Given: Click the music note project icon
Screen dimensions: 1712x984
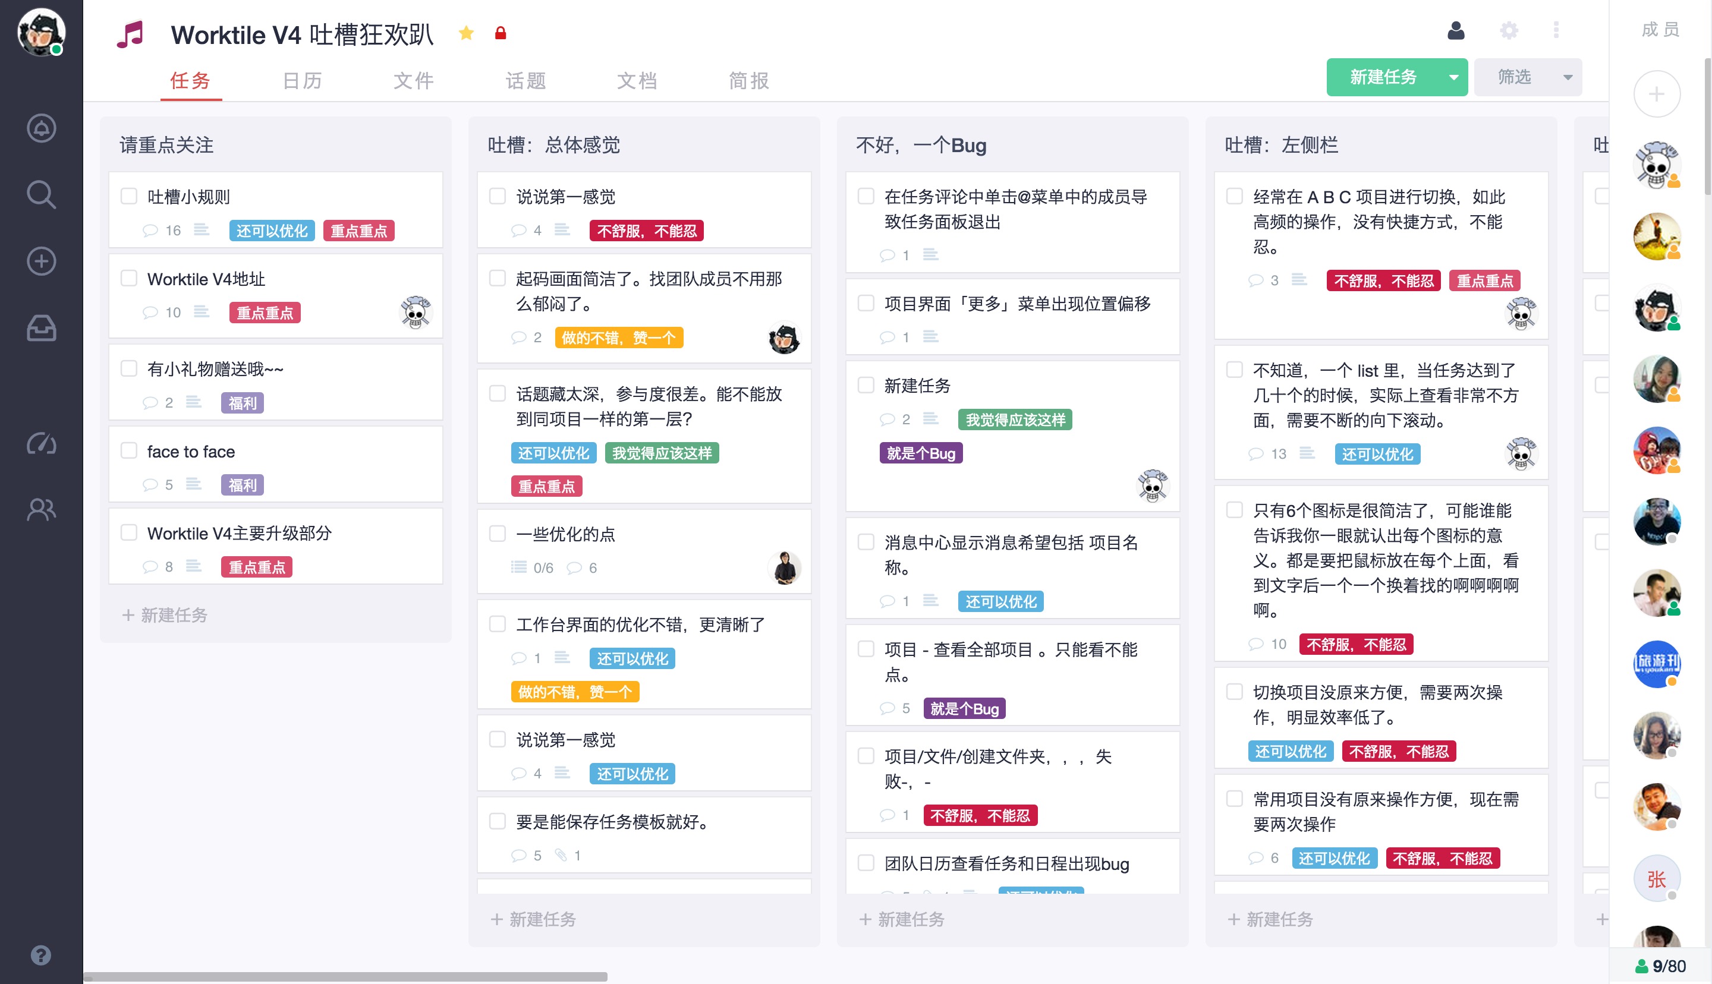Looking at the screenshot, I should point(130,34).
